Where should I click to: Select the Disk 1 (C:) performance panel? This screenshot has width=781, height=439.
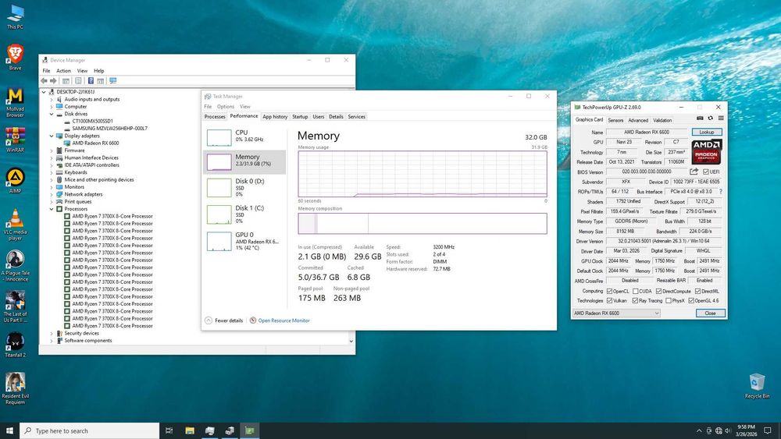(244, 214)
